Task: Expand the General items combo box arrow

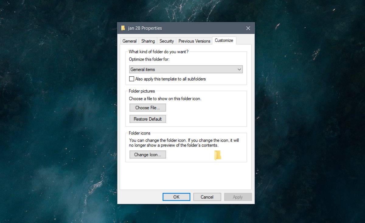Action: coord(239,69)
